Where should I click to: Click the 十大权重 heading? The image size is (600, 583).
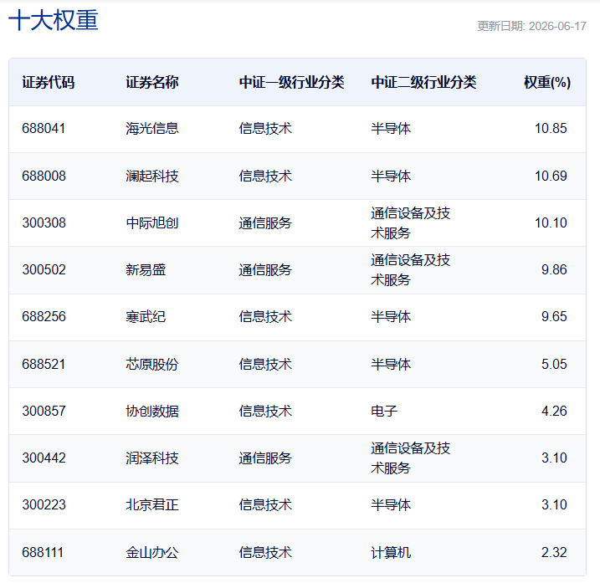[x=54, y=20]
